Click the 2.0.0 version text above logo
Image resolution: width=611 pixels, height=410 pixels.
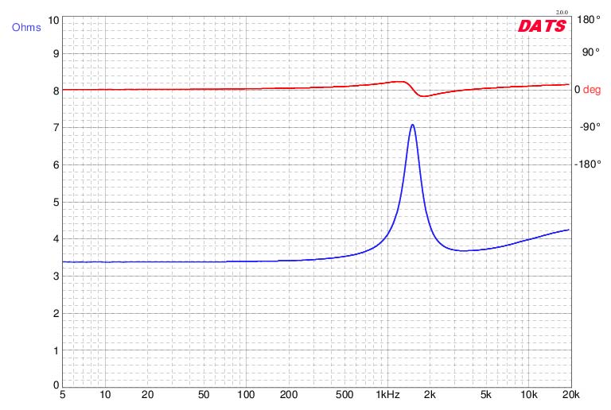562,13
